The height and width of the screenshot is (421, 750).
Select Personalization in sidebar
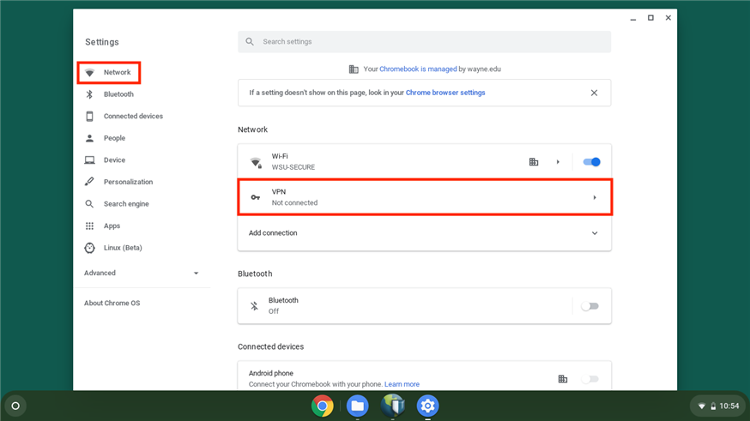tap(128, 182)
